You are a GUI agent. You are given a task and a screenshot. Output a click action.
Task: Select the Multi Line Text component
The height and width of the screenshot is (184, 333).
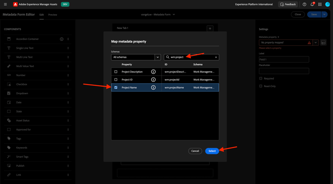click(38, 57)
